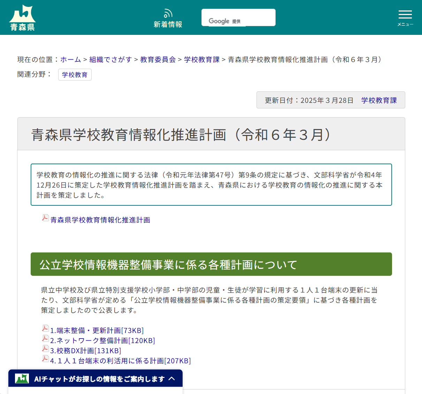The height and width of the screenshot is (394, 422).
Task: Open PDF via icon beside 青森県学校教育情報化推進計画
Action: (x=45, y=218)
